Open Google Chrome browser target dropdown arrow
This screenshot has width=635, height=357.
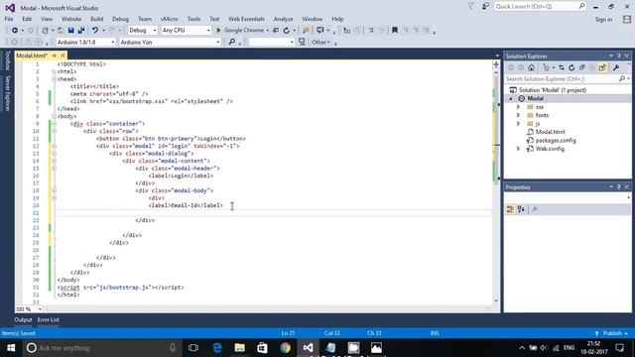pos(267,31)
